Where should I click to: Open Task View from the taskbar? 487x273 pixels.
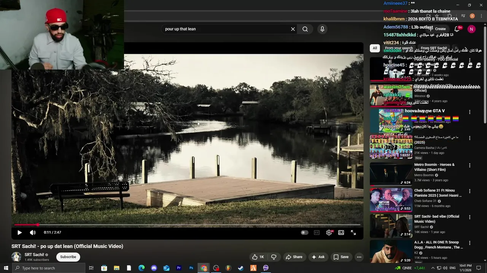tap(91, 268)
